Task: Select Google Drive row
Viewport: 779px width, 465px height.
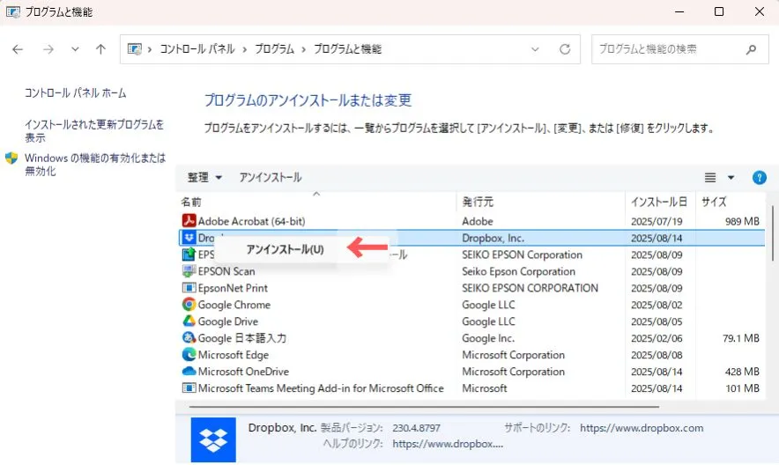Action: pos(471,321)
